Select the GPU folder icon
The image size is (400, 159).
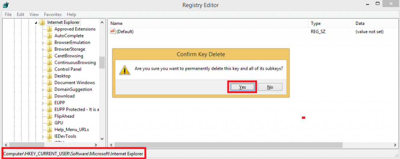pyautogui.click(x=49, y=123)
